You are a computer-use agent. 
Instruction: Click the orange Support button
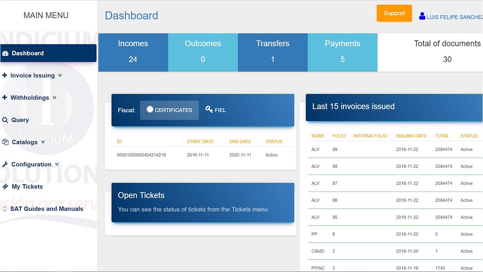click(394, 13)
